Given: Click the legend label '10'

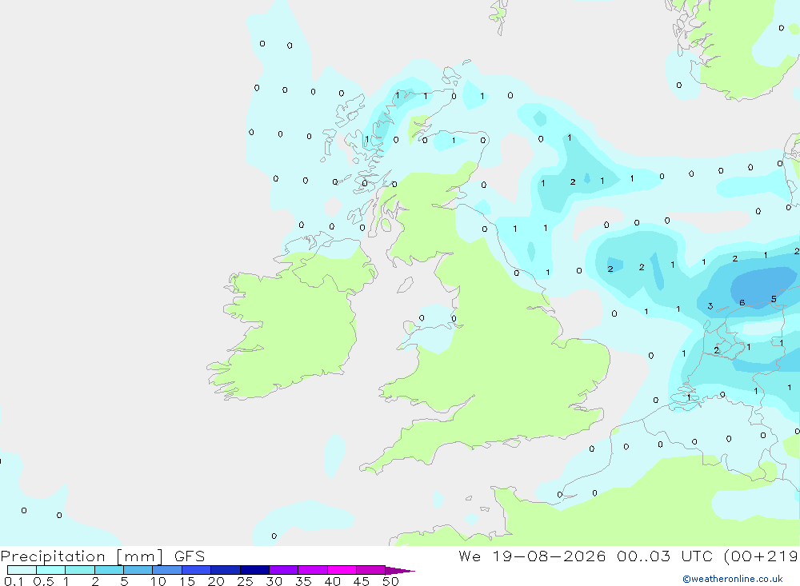Looking at the screenshot, I should [158, 581].
